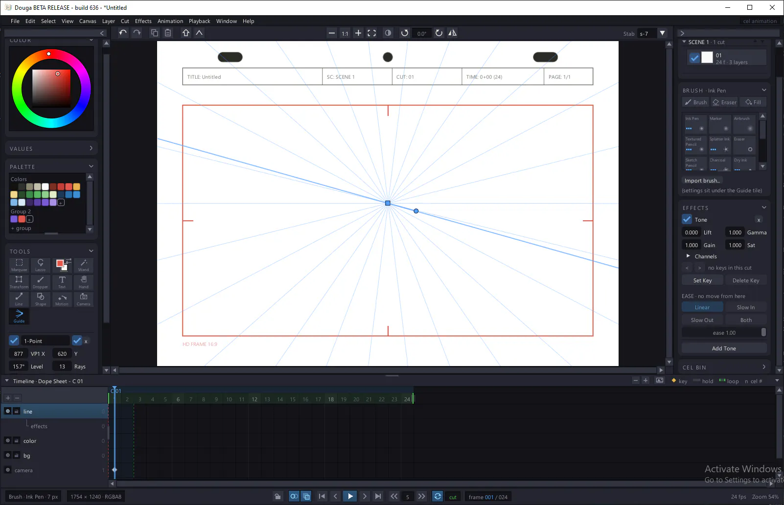Screen dimensions: 784x505
Task: Open the Effects menu
Action: [143, 21]
